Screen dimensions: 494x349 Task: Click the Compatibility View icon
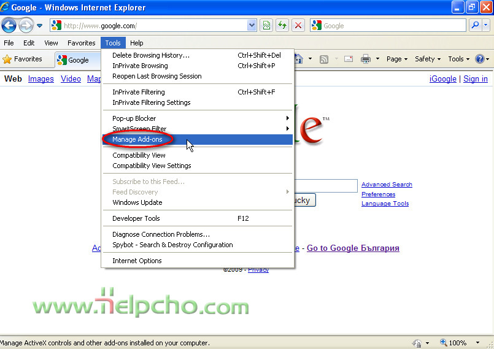[x=266, y=26]
